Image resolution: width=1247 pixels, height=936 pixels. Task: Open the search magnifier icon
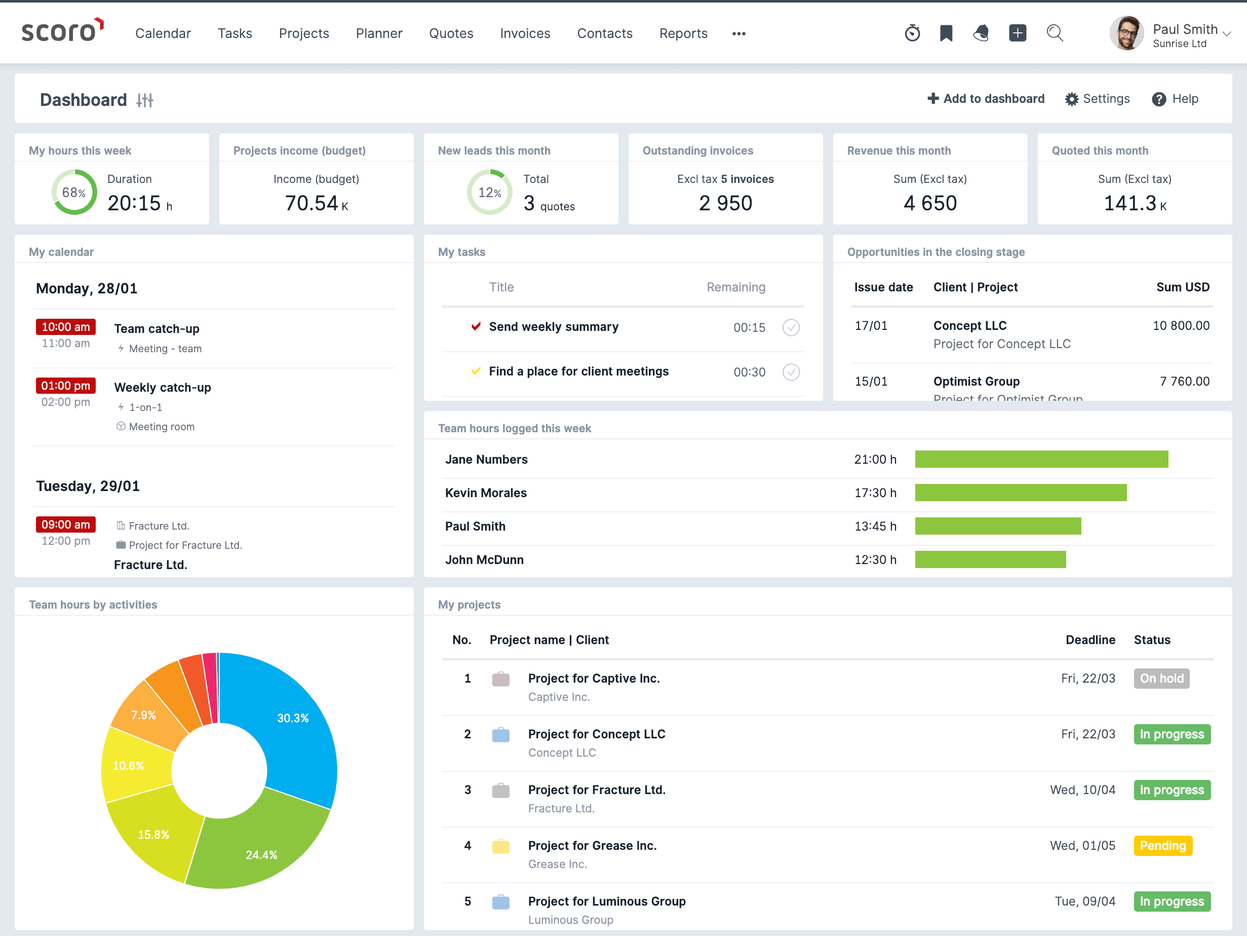coord(1055,33)
